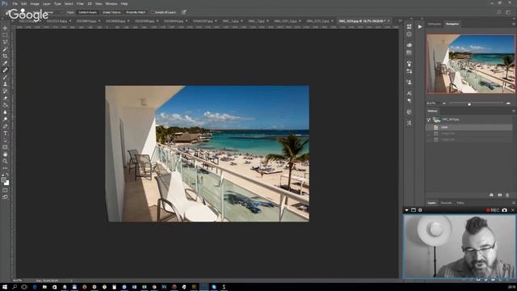517x291 pixels.
Task: Enable Proximity Match healing type
Action: 136,12
